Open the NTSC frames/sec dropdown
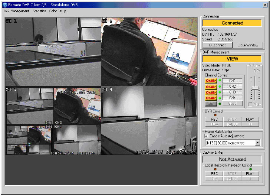Image resolution: width=270 pixels, height=196 pixels. 257,143
